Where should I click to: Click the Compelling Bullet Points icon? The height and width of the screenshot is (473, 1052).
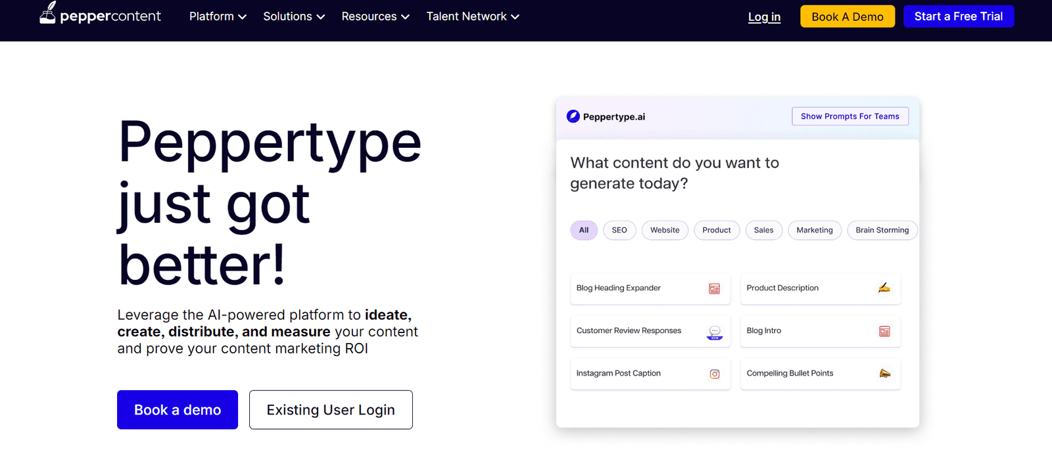(884, 373)
